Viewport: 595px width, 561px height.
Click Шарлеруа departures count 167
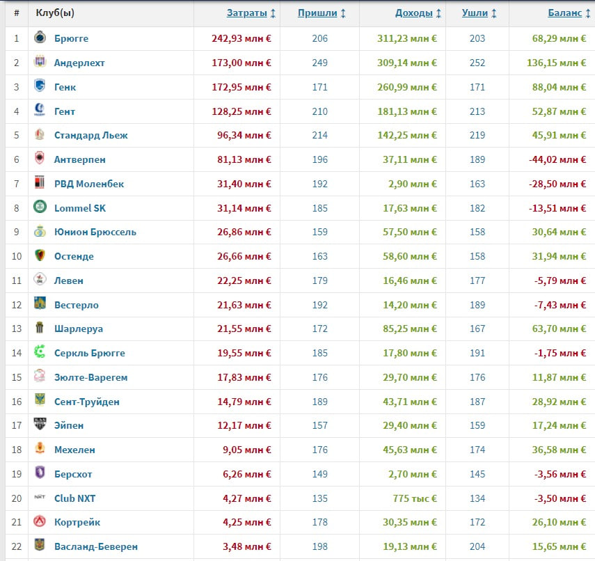(477, 329)
